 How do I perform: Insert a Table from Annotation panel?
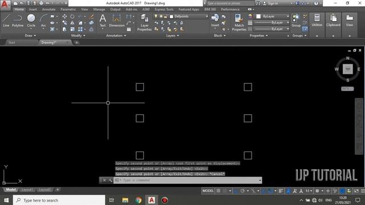click(x=129, y=30)
